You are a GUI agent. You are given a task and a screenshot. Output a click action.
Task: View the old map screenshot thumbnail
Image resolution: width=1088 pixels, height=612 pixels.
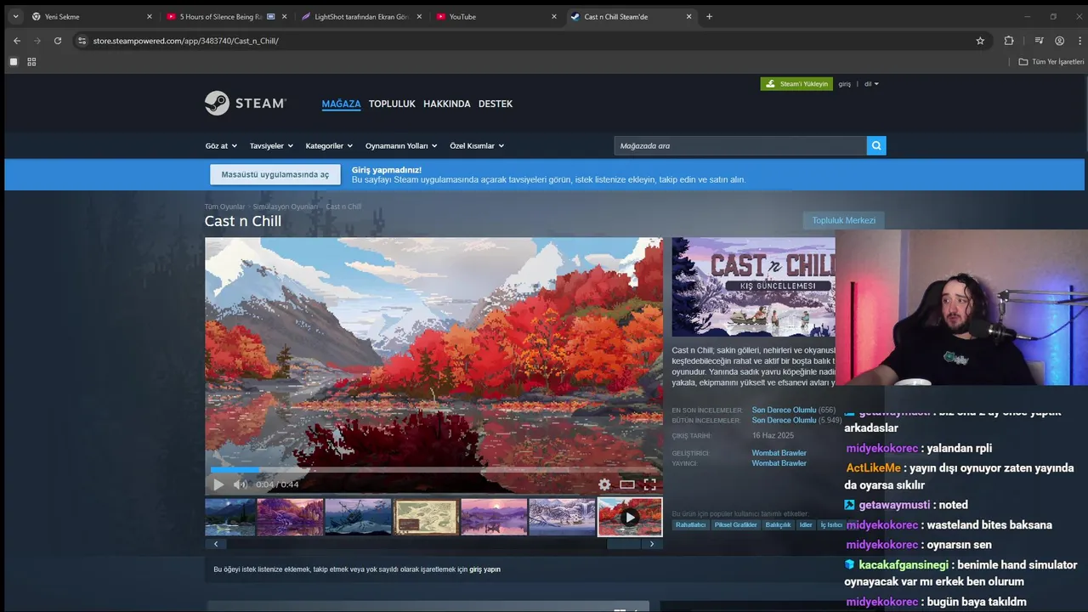[426, 517]
